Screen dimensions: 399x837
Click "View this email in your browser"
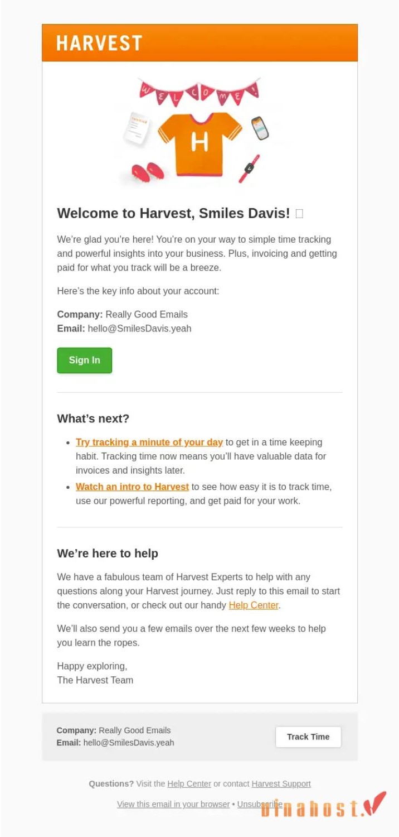click(173, 804)
